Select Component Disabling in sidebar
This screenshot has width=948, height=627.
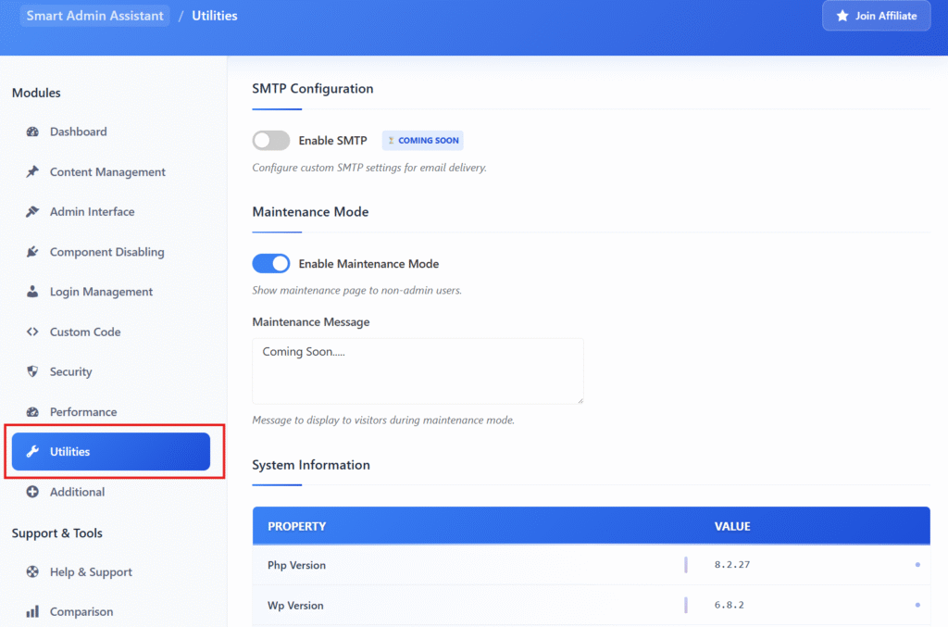click(x=111, y=252)
